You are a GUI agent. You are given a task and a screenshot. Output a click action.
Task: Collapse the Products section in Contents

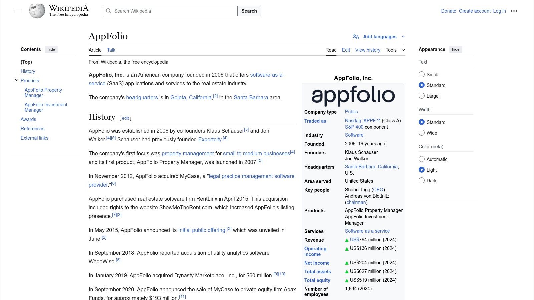[16, 80]
